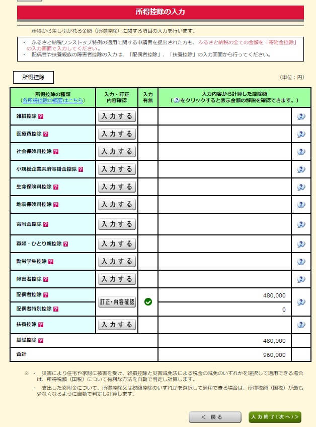This screenshot has width=316, height=427.
Task: Click the red question mark next to 医療費控除
Action: pos(46,134)
